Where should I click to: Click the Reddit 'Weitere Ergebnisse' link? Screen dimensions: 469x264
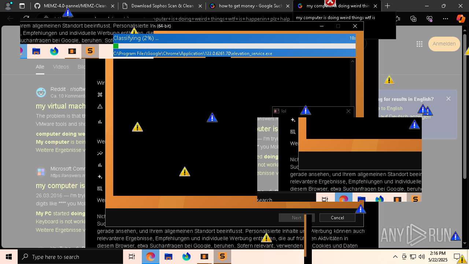[60, 150]
